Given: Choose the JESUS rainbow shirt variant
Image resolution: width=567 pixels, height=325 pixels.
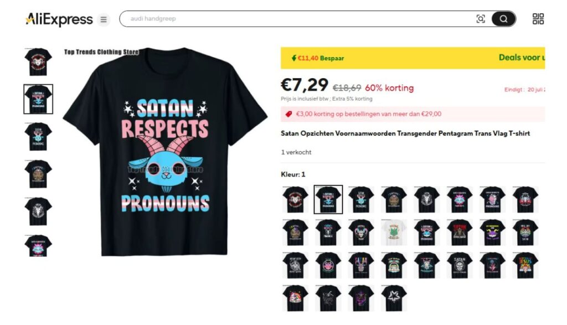Looking at the screenshot, I should (525, 265).
